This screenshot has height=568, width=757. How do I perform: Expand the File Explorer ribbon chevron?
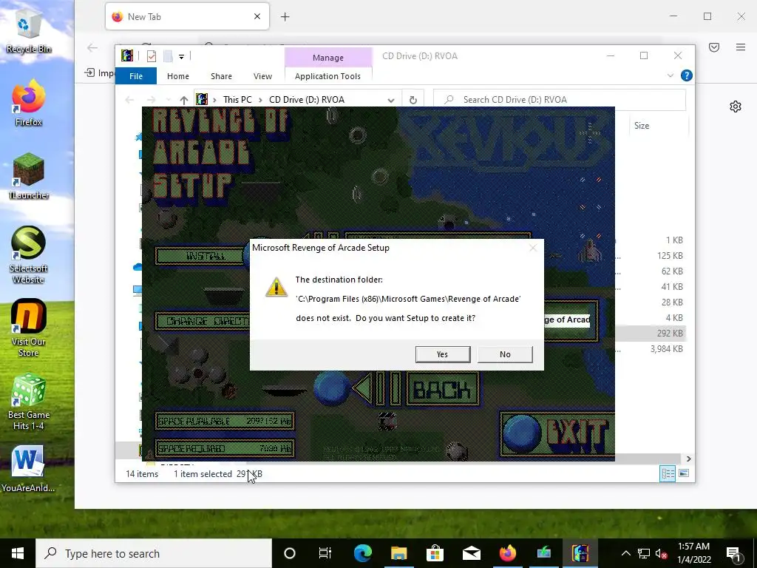[x=670, y=76]
